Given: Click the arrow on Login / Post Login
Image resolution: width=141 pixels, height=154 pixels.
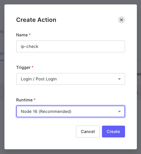Looking at the screenshot, I should 119,79.
